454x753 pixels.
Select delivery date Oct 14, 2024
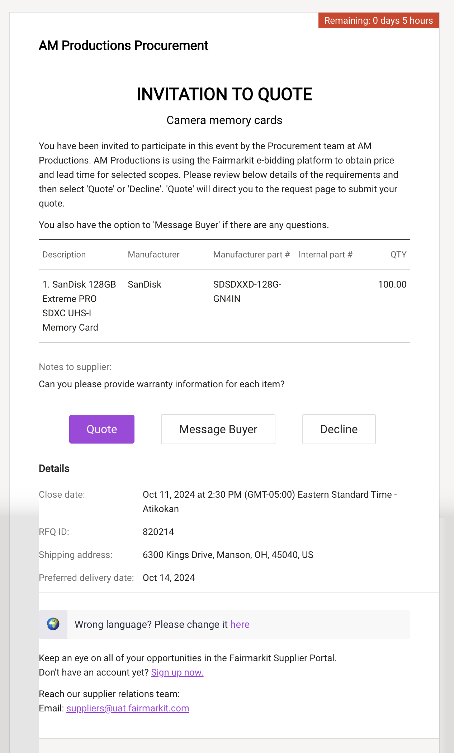pos(169,578)
